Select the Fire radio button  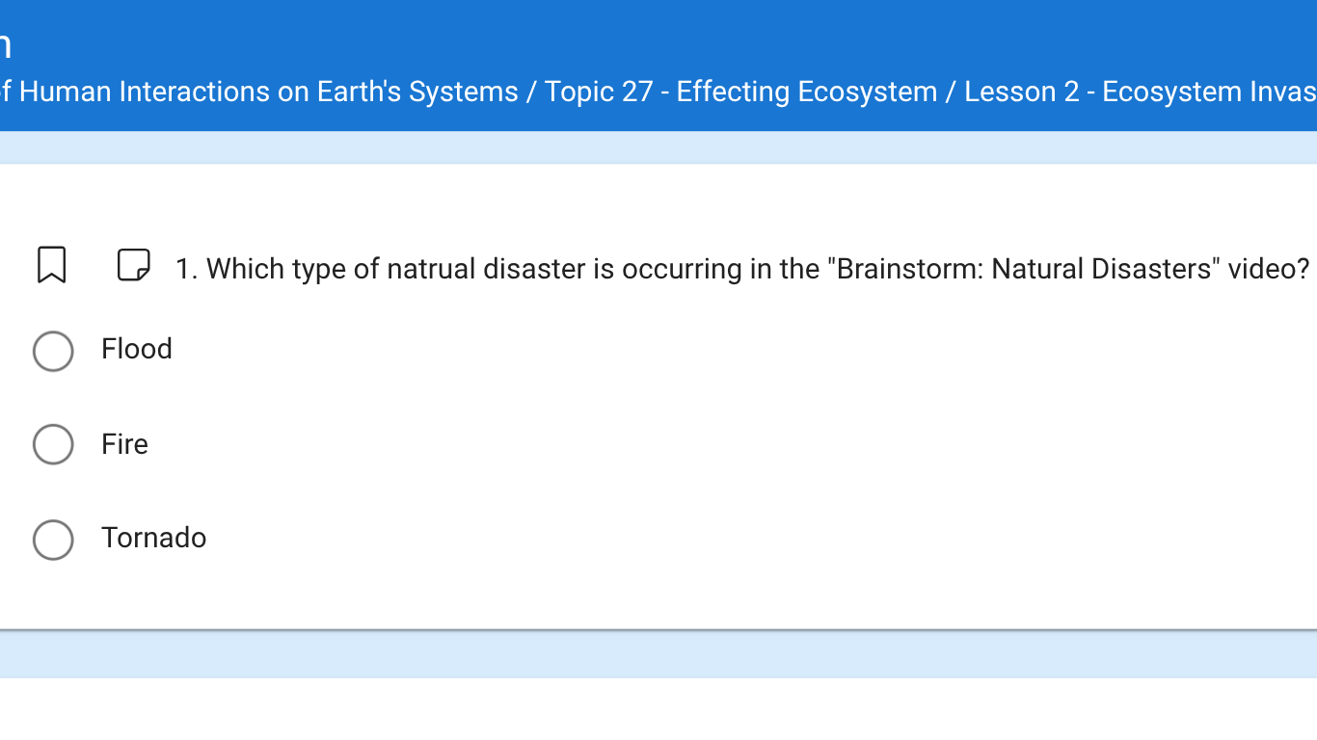[53, 444]
